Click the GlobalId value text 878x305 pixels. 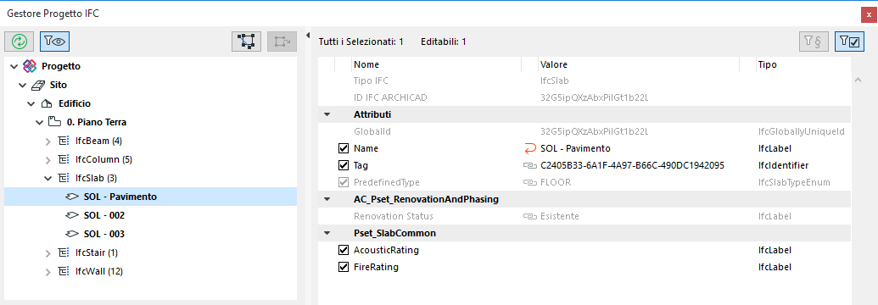(594, 131)
